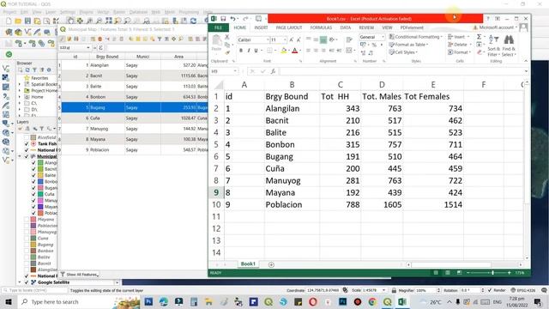
Task: Click the Format cells button
Action: (x=459, y=52)
